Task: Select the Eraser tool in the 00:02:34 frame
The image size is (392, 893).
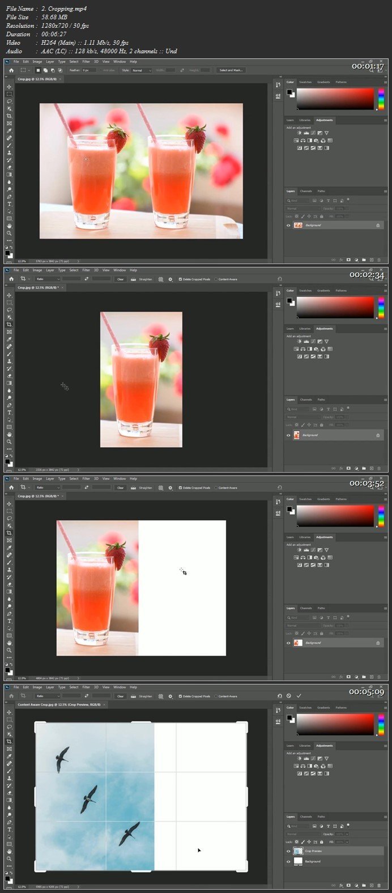Action: pos(9,376)
